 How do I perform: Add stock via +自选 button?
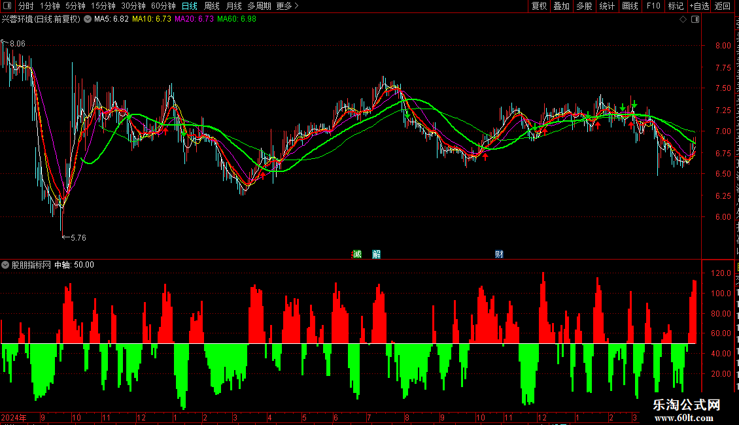pyautogui.click(x=699, y=6)
